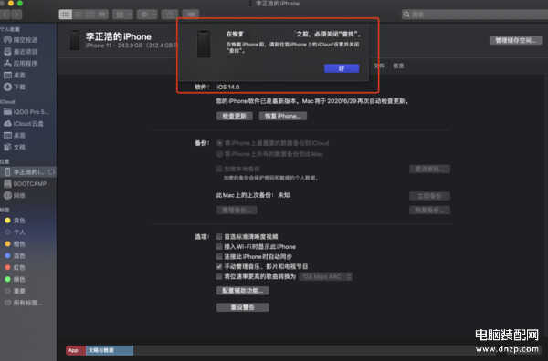Open Applications (应用程序) in the sidebar

tap(20, 64)
